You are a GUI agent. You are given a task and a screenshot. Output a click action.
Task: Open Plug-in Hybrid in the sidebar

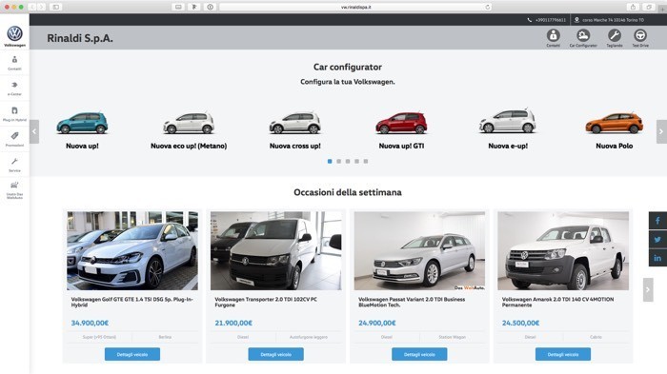coord(14,114)
